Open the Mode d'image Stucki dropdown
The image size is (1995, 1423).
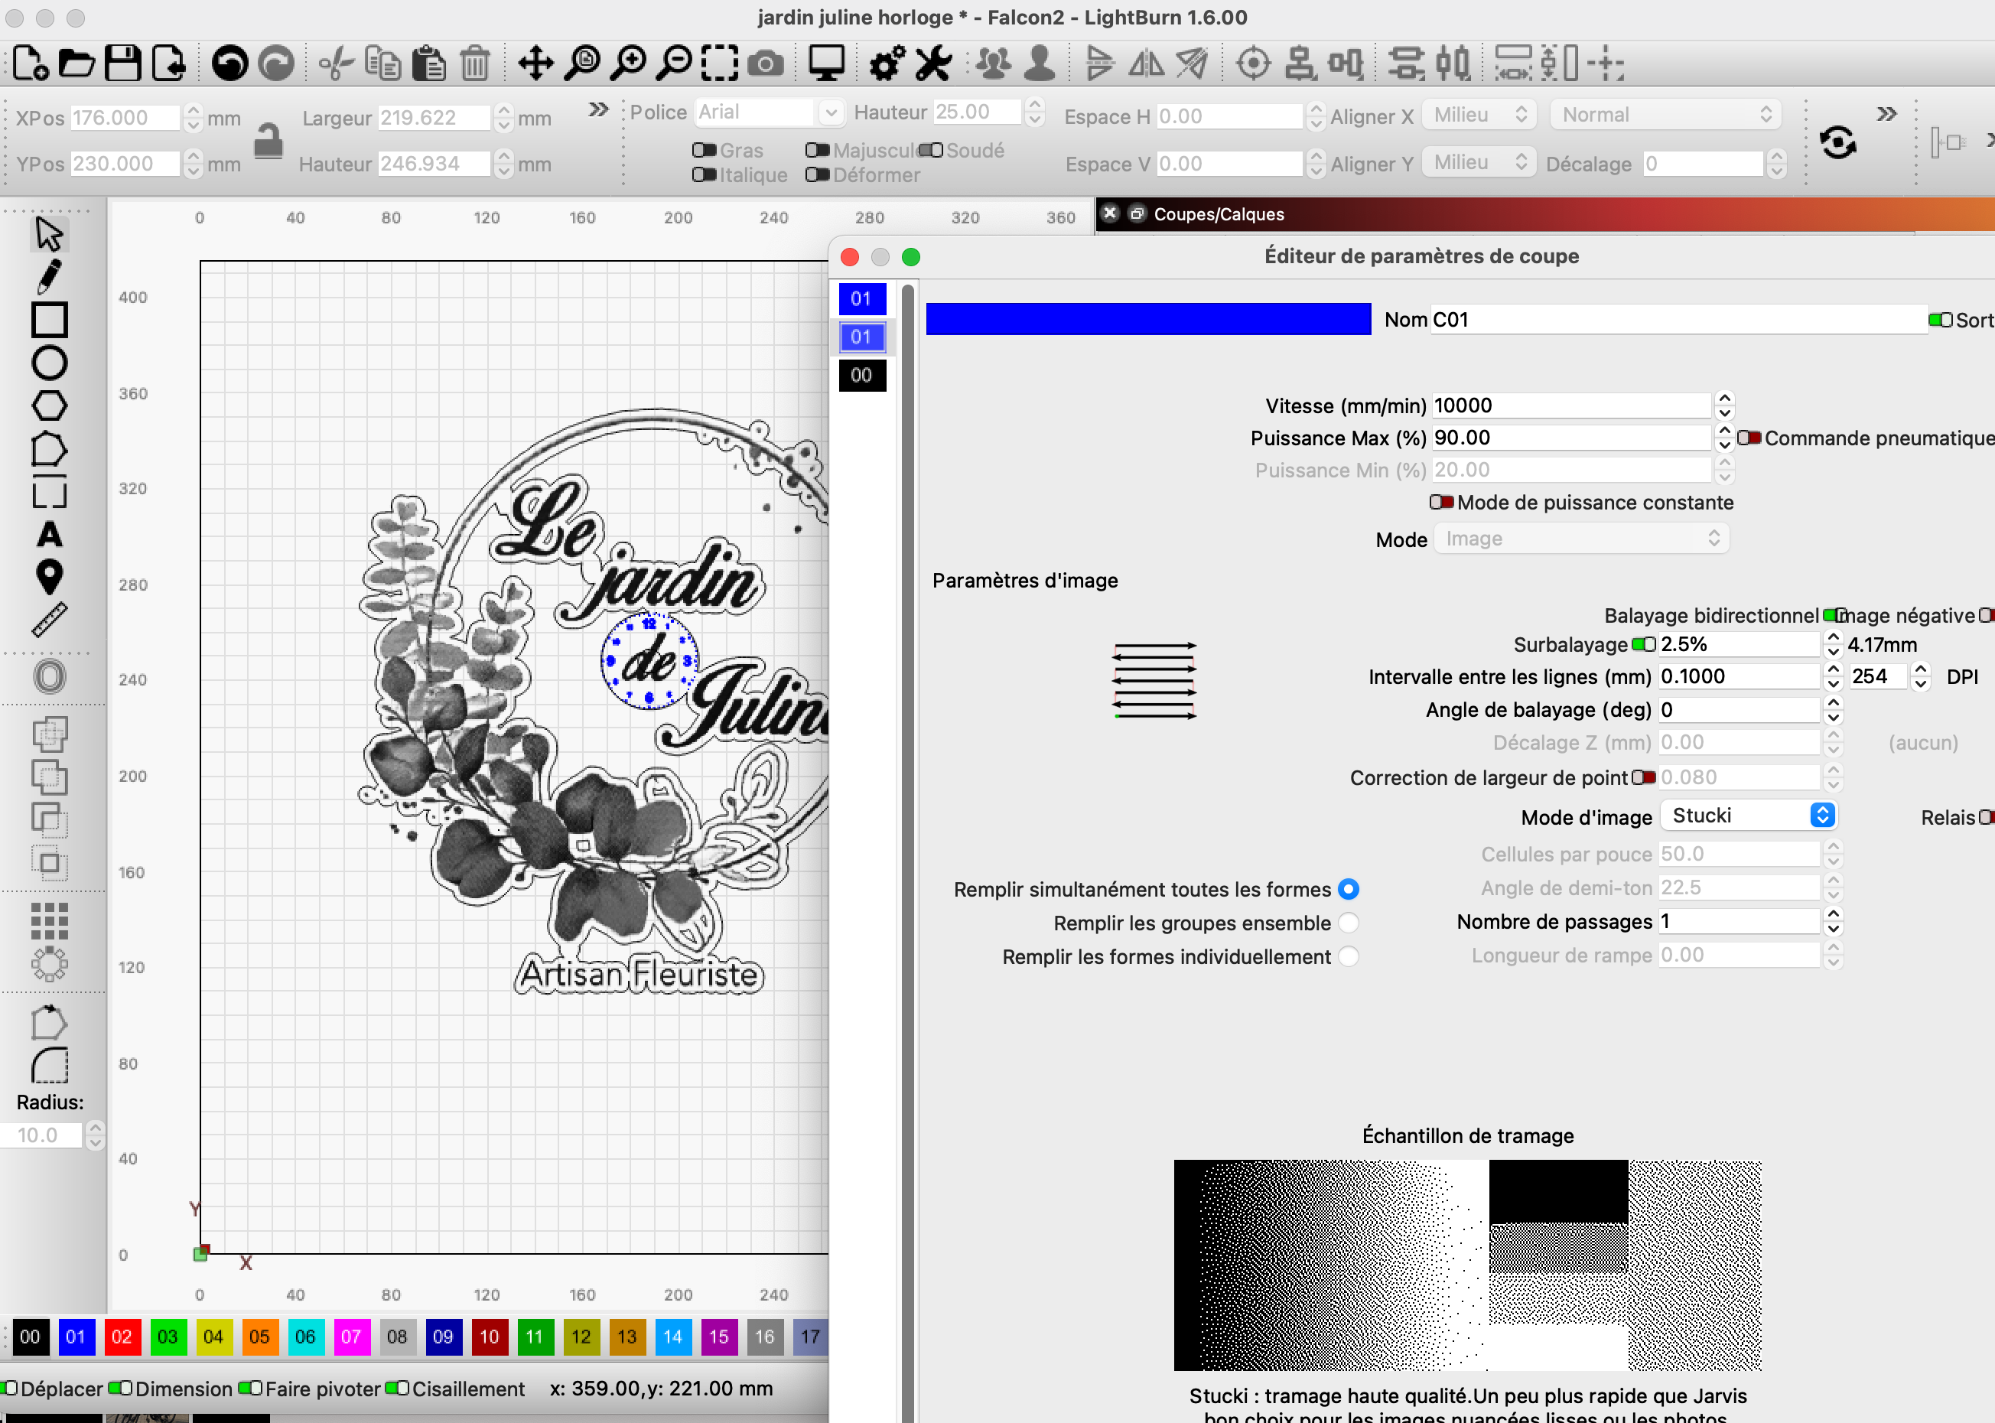[1749, 816]
